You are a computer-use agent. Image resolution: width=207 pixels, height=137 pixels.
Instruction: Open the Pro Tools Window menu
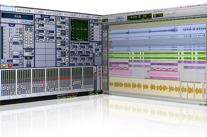[x=141, y=12]
